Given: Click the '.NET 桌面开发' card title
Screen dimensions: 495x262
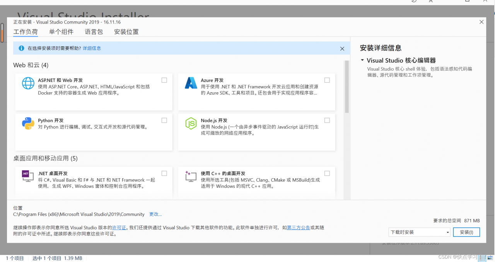Looking at the screenshot, I should tap(53, 173).
